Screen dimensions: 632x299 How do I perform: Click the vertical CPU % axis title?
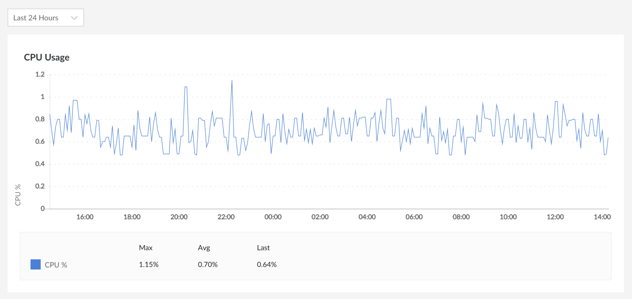coord(18,195)
